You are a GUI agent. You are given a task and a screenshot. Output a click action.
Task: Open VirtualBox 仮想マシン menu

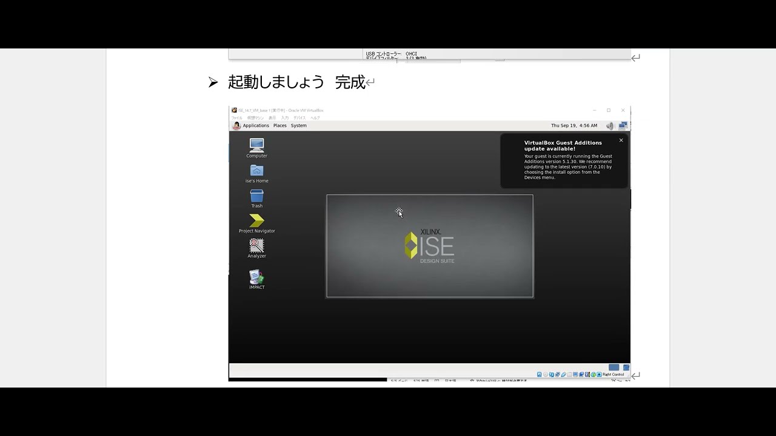click(x=255, y=118)
